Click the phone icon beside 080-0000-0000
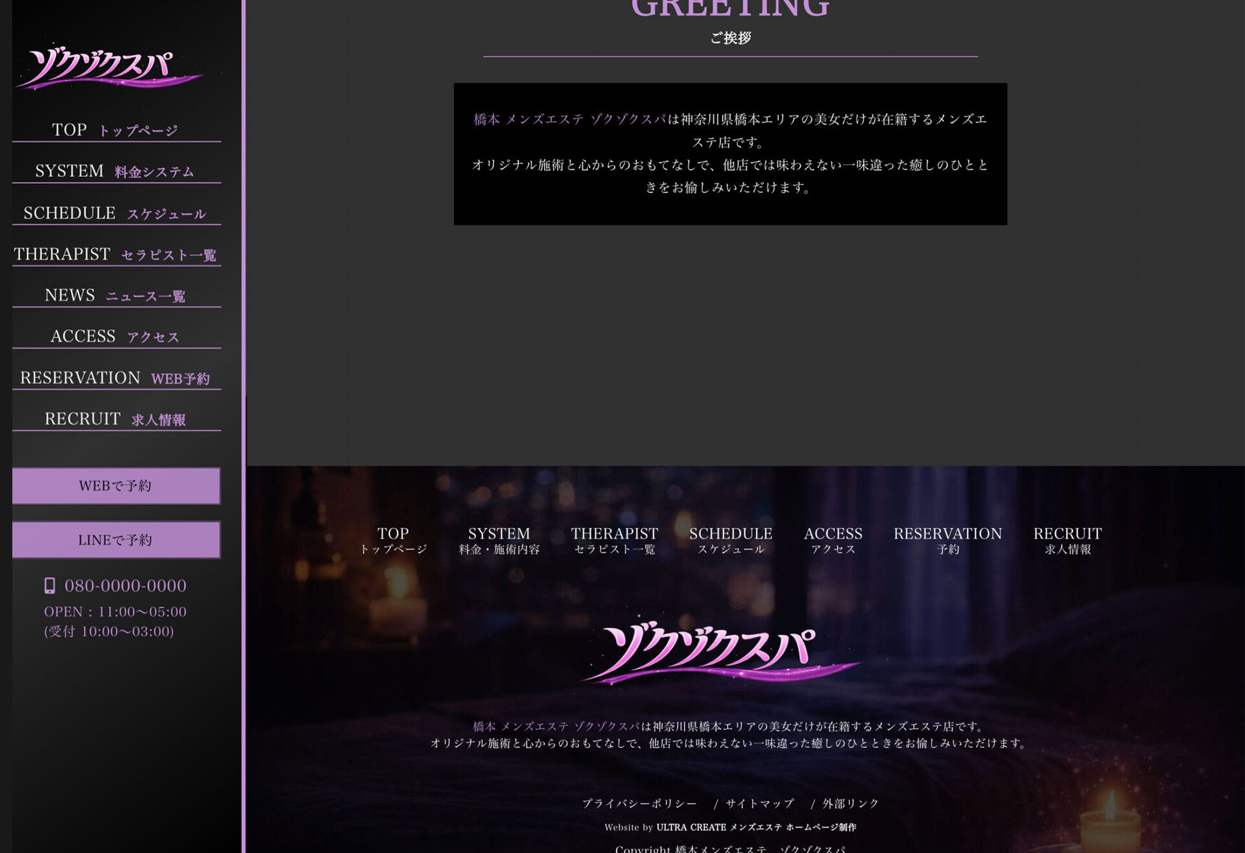Screen dimensions: 1245x853 pyautogui.click(x=49, y=586)
